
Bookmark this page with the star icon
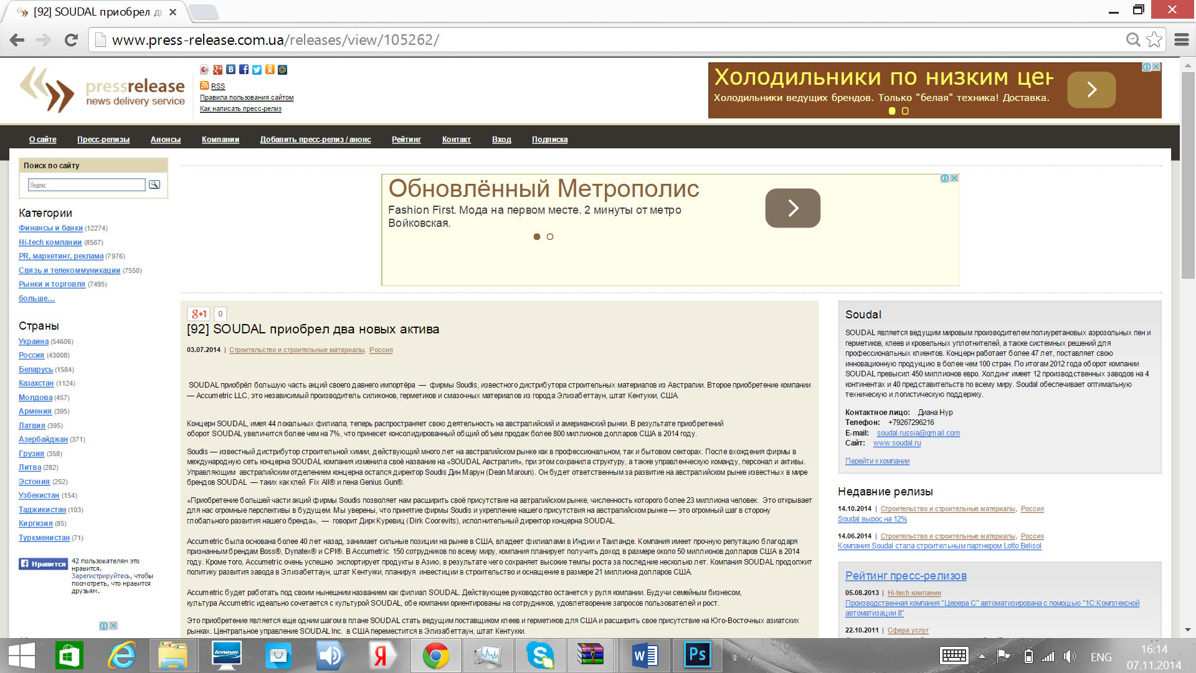(1154, 40)
